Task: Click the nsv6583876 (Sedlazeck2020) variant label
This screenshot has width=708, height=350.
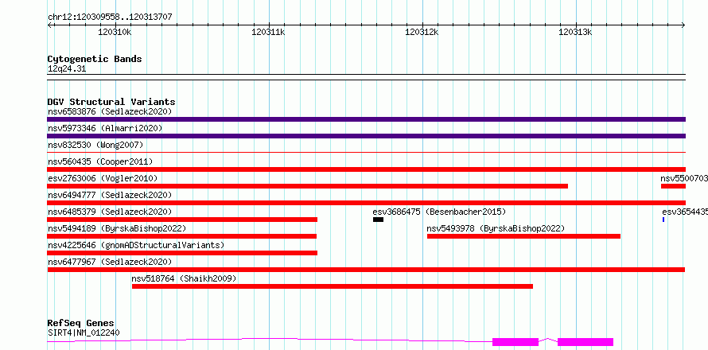Action: pos(110,111)
